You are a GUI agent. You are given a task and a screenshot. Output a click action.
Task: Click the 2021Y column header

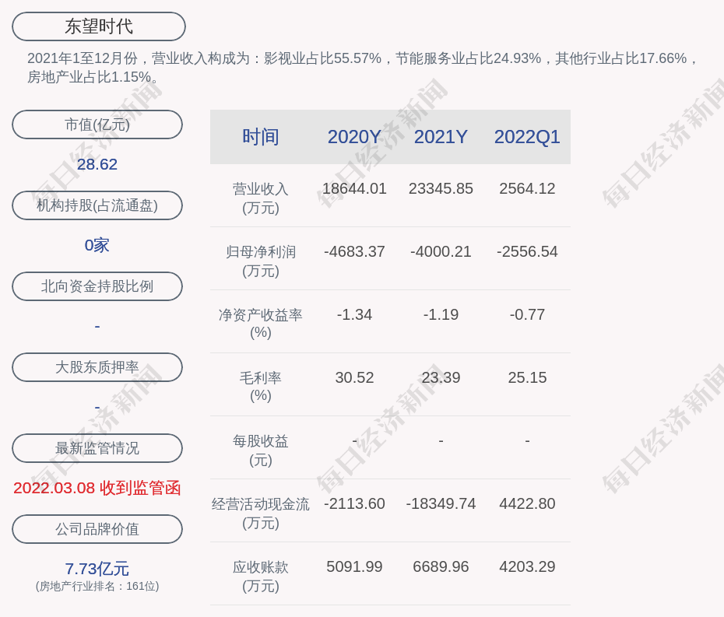[441, 137]
